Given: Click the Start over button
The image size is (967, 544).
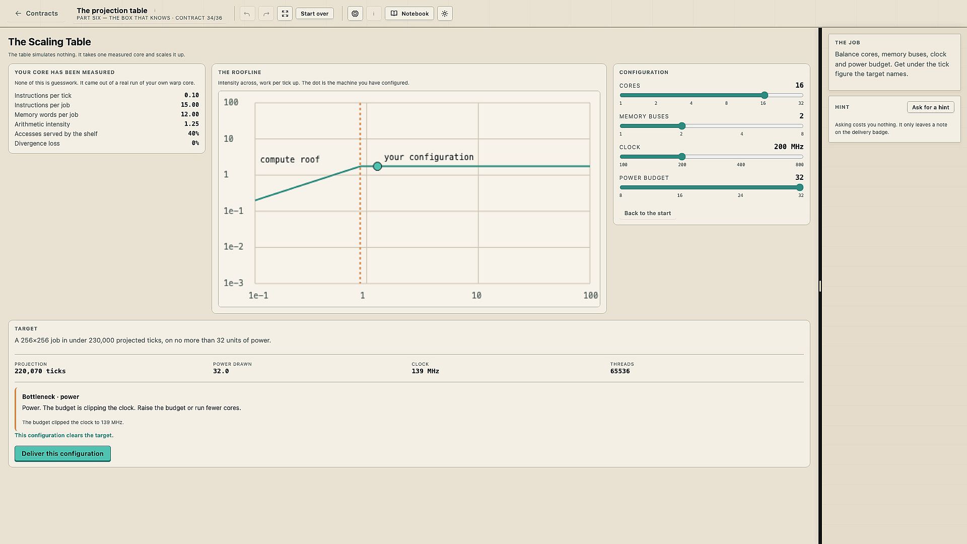Looking at the screenshot, I should [x=315, y=14].
